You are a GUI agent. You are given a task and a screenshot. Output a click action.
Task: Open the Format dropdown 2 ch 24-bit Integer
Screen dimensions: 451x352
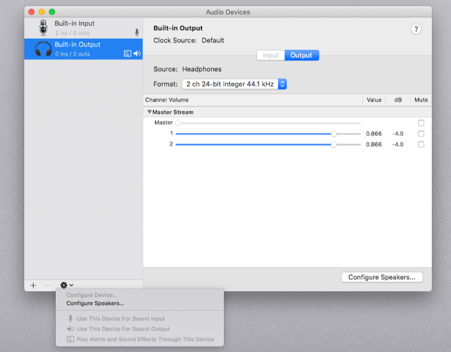(x=234, y=84)
